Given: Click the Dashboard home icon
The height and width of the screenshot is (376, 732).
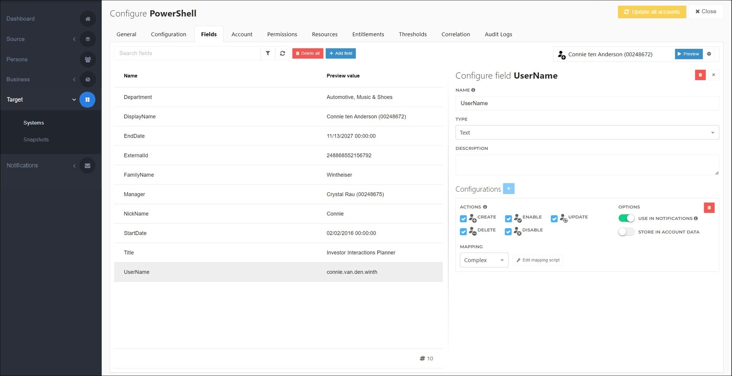Looking at the screenshot, I should pos(88,19).
